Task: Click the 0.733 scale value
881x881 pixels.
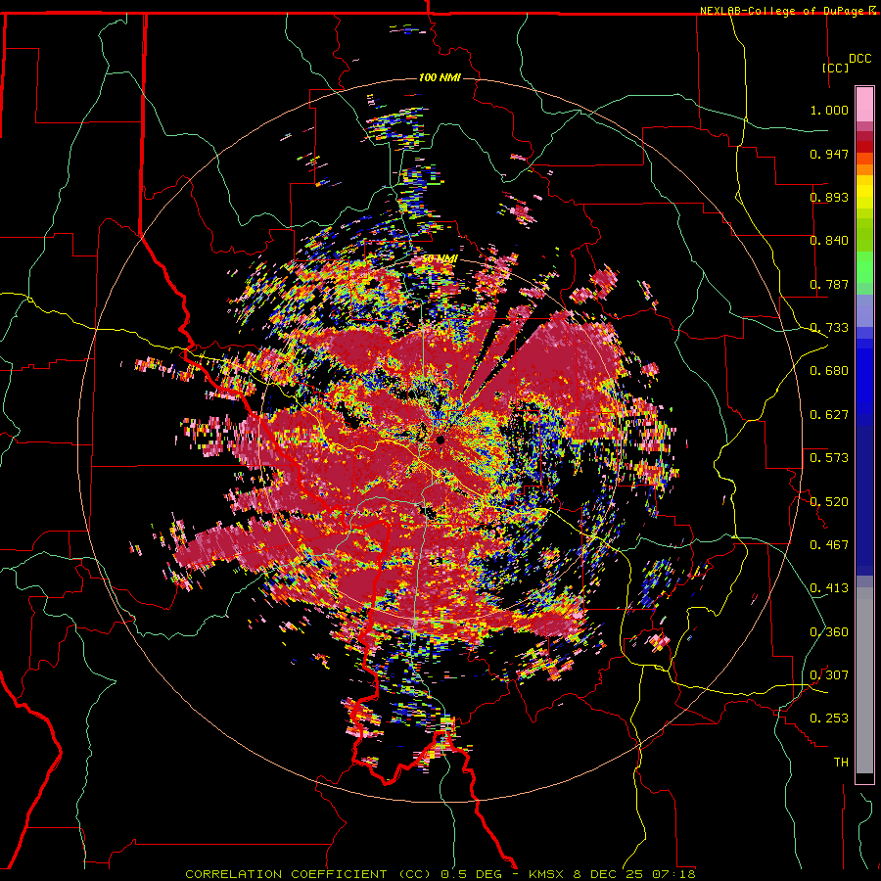Action: [829, 328]
